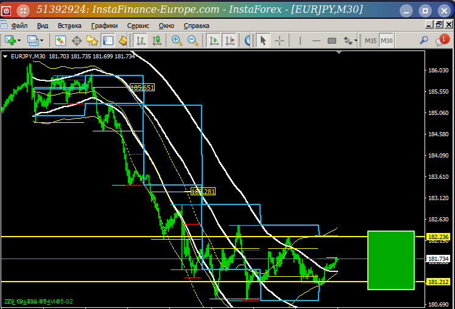Click the current price 181.734 tag
The image size is (455, 309).
[438, 259]
